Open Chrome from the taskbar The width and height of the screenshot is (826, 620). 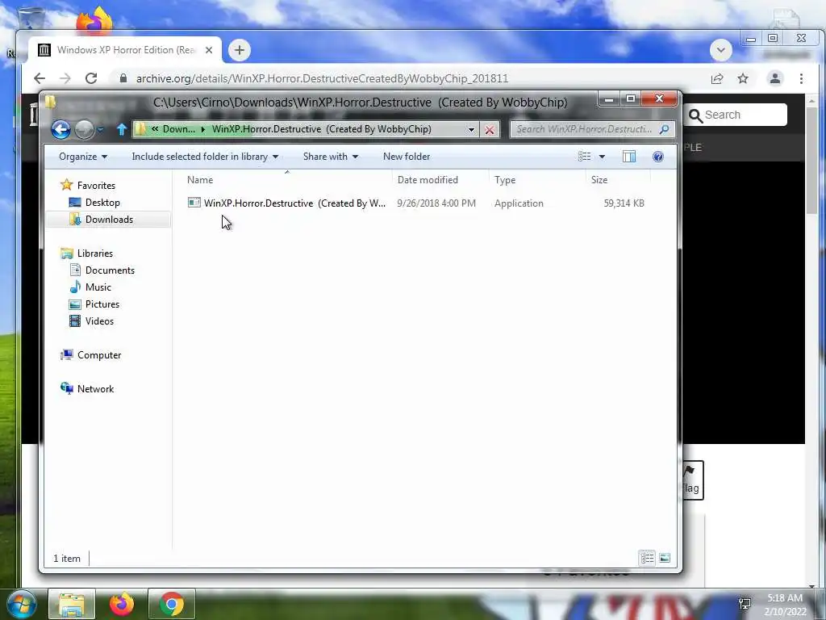point(172,604)
